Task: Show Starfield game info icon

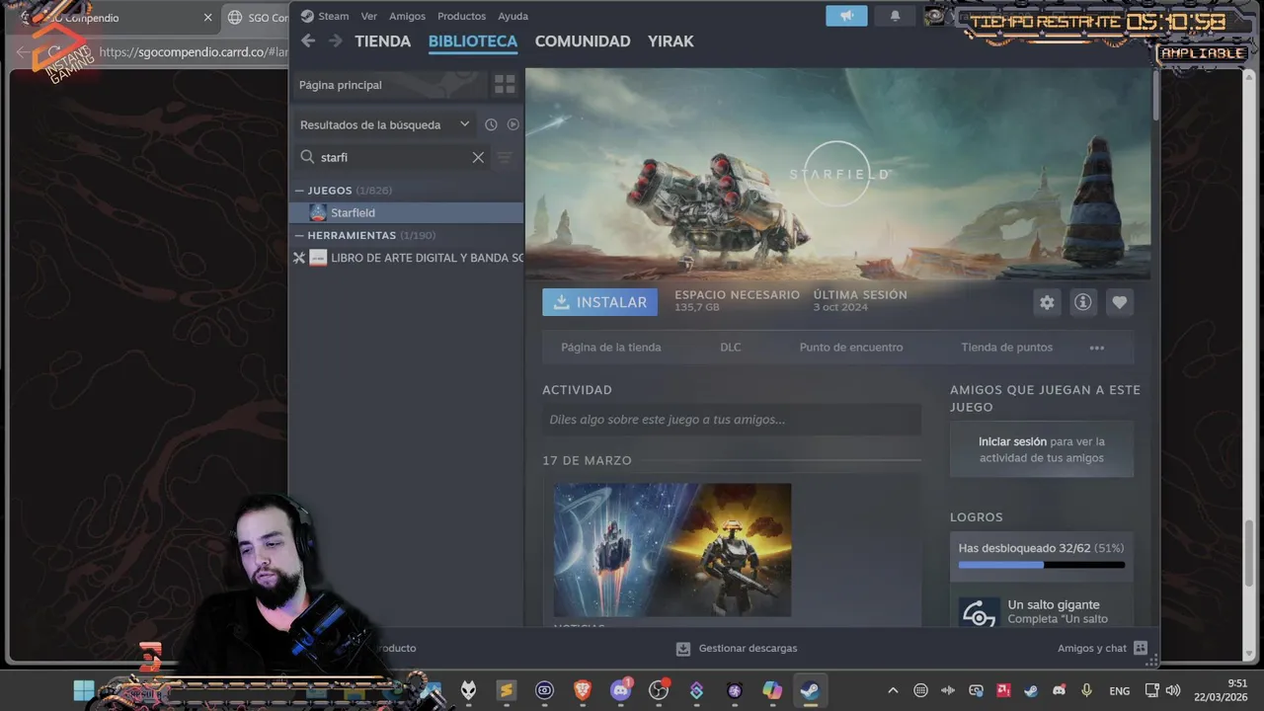Action: pyautogui.click(x=1083, y=302)
